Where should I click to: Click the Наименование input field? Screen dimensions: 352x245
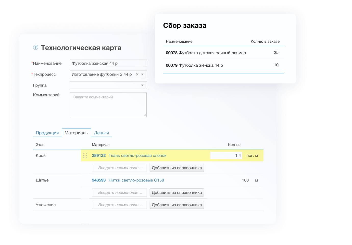click(x=108, y=63)
